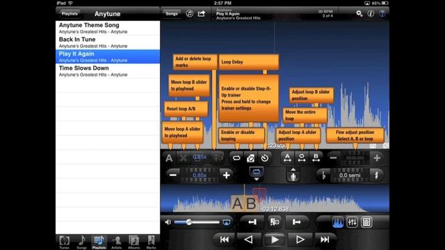445x250 pixels.
Task: Expand the microphone panel with the up-arrow tab
Action: pos(293,174)
